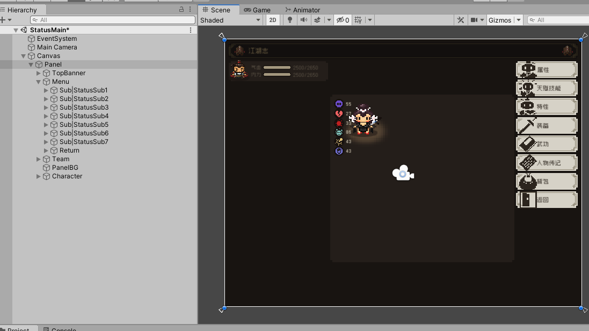The width and height of the screenshot is (589, 331).
Task: Open the Shaded draw mode dropdown
Action: 230,20
